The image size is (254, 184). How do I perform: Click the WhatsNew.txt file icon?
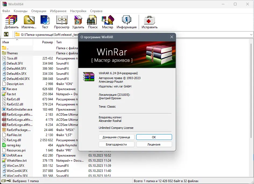(x=4, y=160)
